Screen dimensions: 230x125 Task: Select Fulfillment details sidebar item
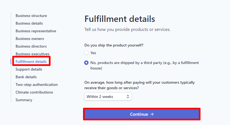(31, 62)
